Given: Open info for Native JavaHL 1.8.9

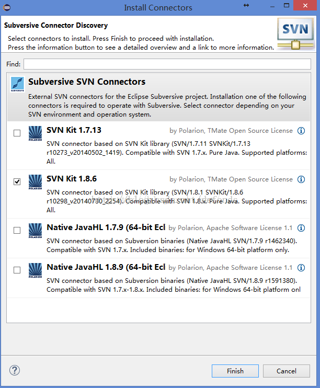Looking at the screenshot, I should tap(301, 268).
